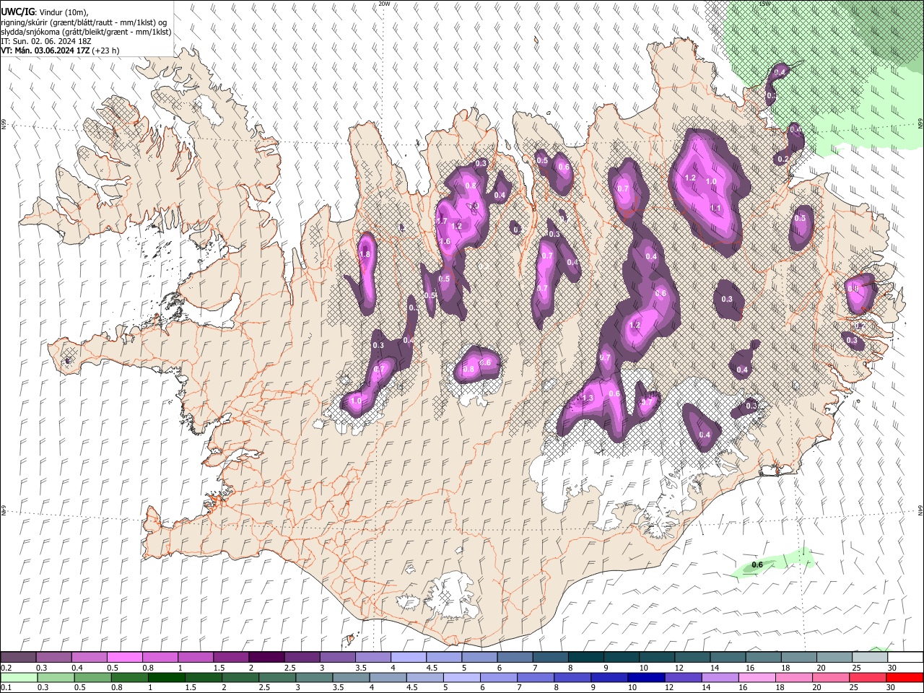
Task: Click the pale green first swatch in lower legend
Action: point(19,677)
